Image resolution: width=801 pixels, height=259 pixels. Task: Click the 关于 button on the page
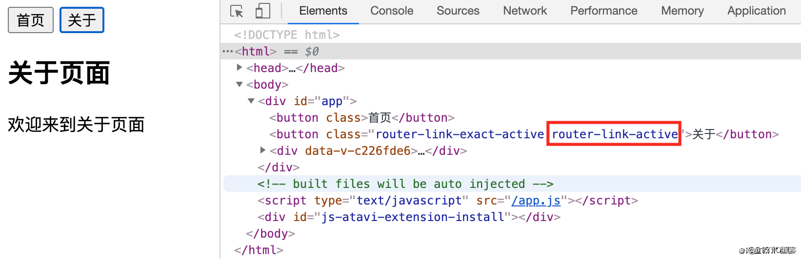click(x=82, y=20)
